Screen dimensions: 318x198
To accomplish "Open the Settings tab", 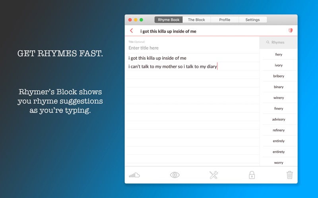I will [x=252, y=20].
